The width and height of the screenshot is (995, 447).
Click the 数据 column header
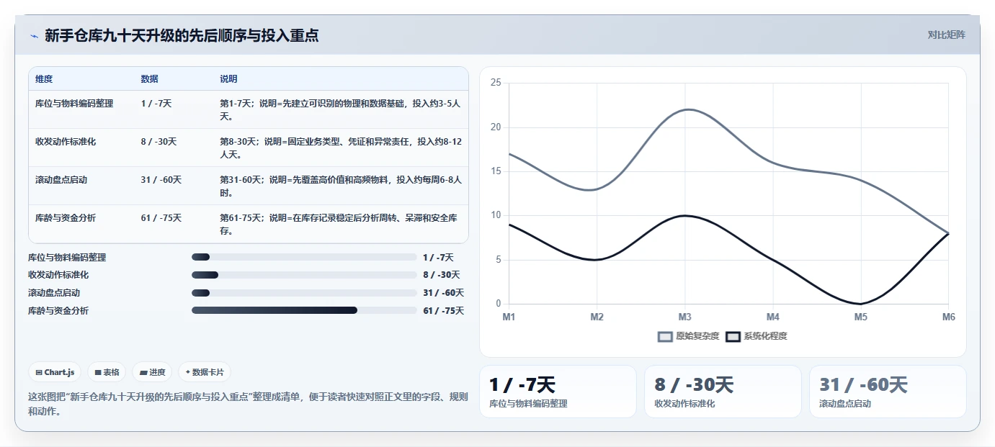(150, 79)
